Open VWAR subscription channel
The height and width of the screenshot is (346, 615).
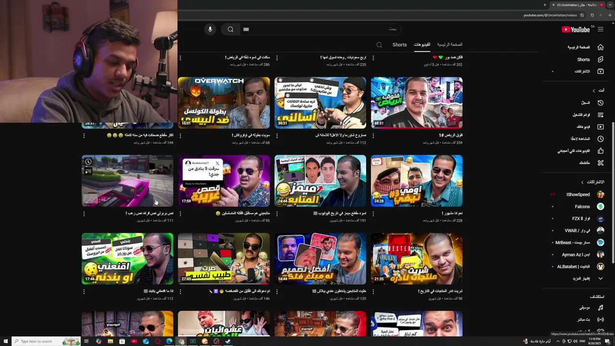[x=584, y=231]
